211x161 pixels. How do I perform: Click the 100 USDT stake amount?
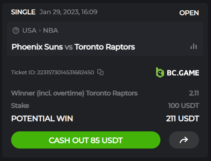(x=184, y=106)
